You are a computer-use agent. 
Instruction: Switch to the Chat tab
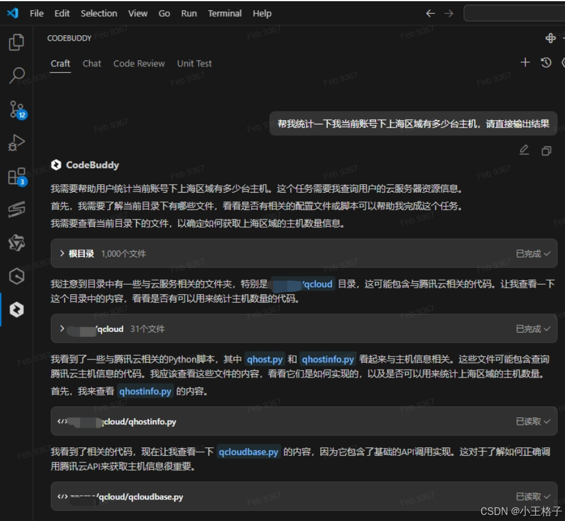coord(92,64)
